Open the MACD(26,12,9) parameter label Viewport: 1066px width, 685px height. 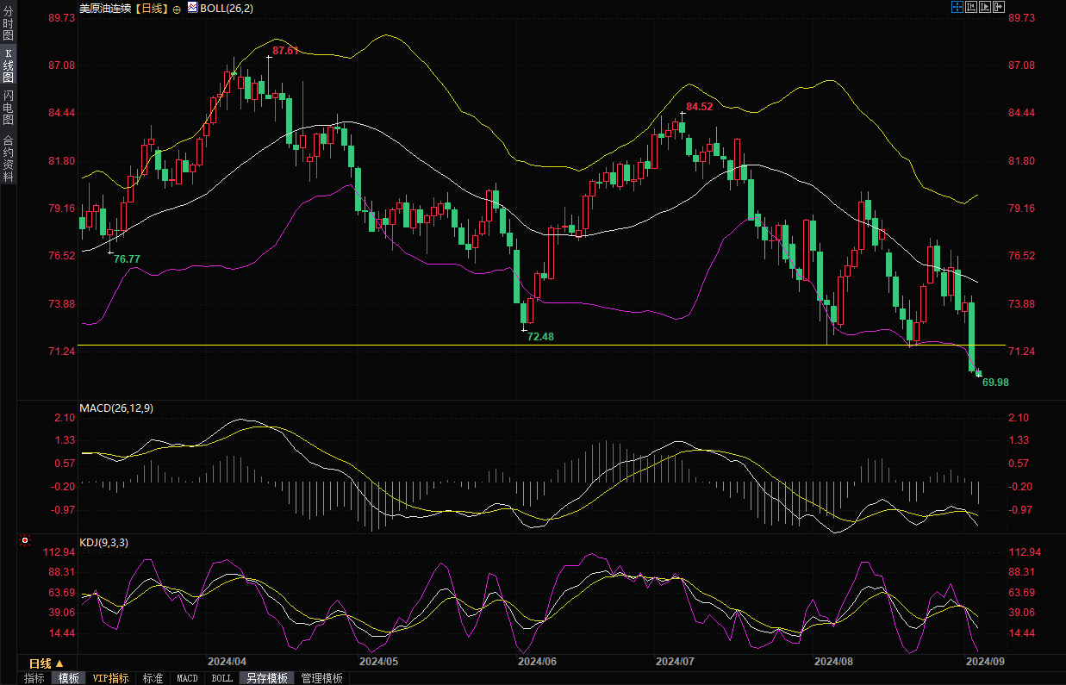pyautogui.click(x=116, y=408)
